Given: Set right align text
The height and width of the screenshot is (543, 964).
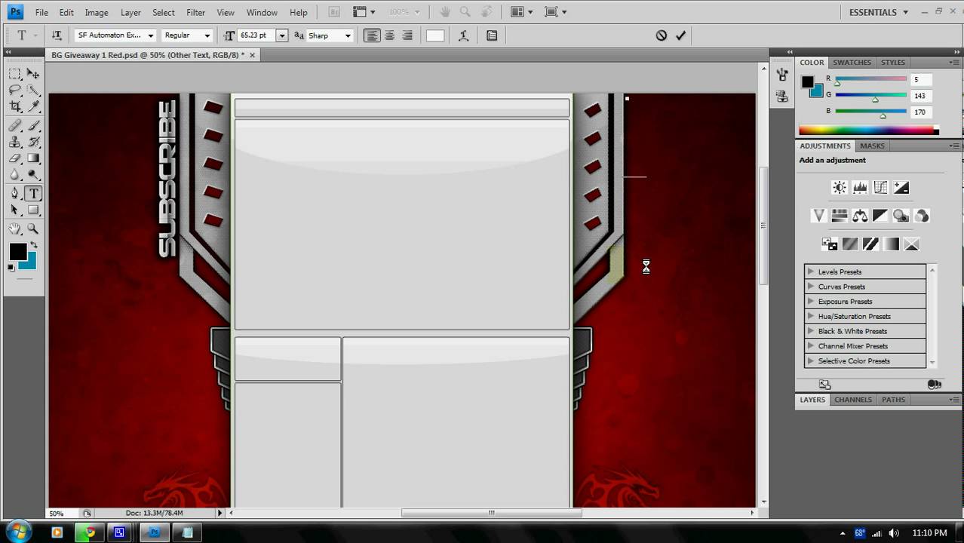Looking at the screenshot, I should (x=407, y=35).
